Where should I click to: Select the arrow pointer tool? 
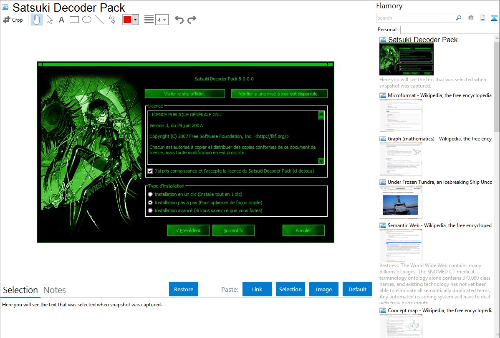[x=49, y=20]
